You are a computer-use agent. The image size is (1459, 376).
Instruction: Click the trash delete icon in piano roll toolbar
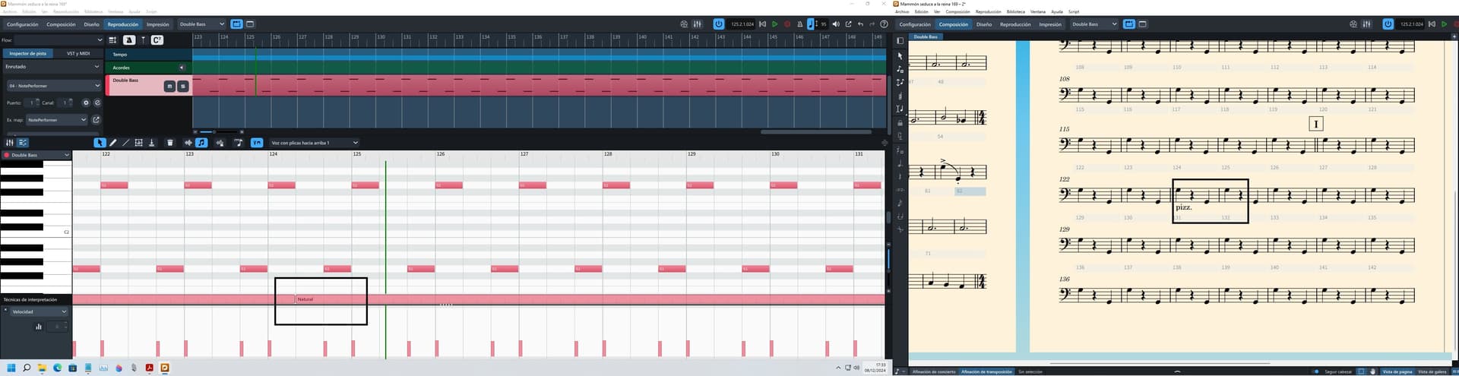(169, 143)
